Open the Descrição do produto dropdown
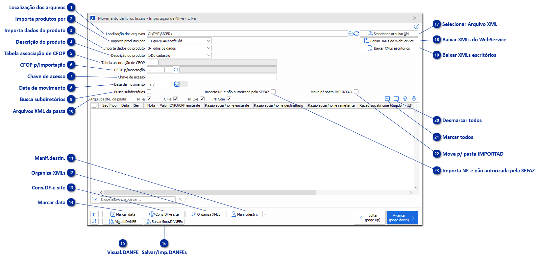The height and width of the screenshot is (261, 540). [209, 55]
